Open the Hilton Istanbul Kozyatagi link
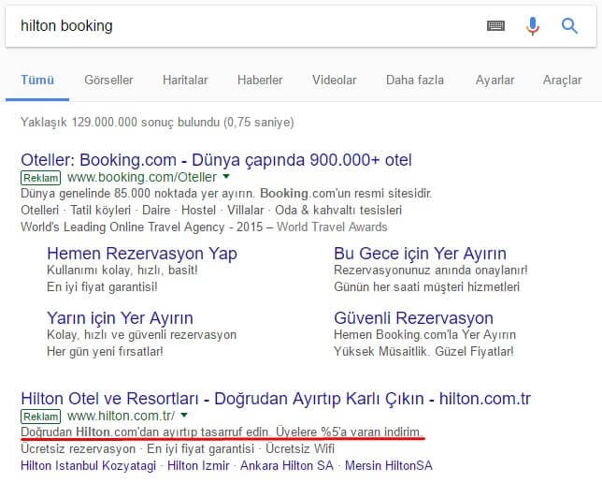The width and height of the screenshot is (602, 483). pyautogui.click(x=88, y=466)
